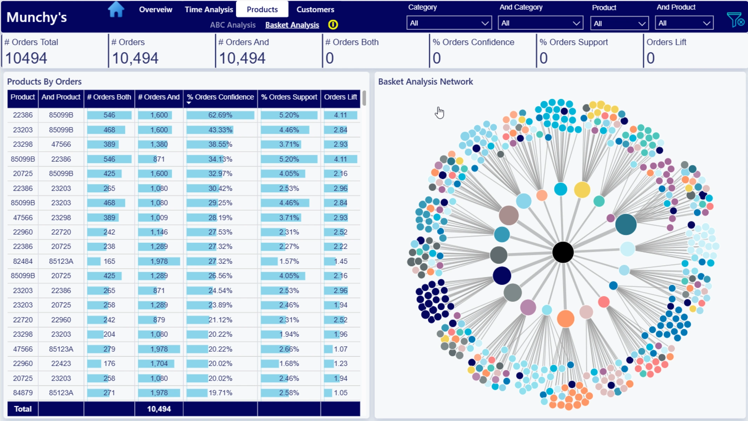Open the Category dropdown
Image resolution: width=748 pixels, height=421 pixels.
449,23
